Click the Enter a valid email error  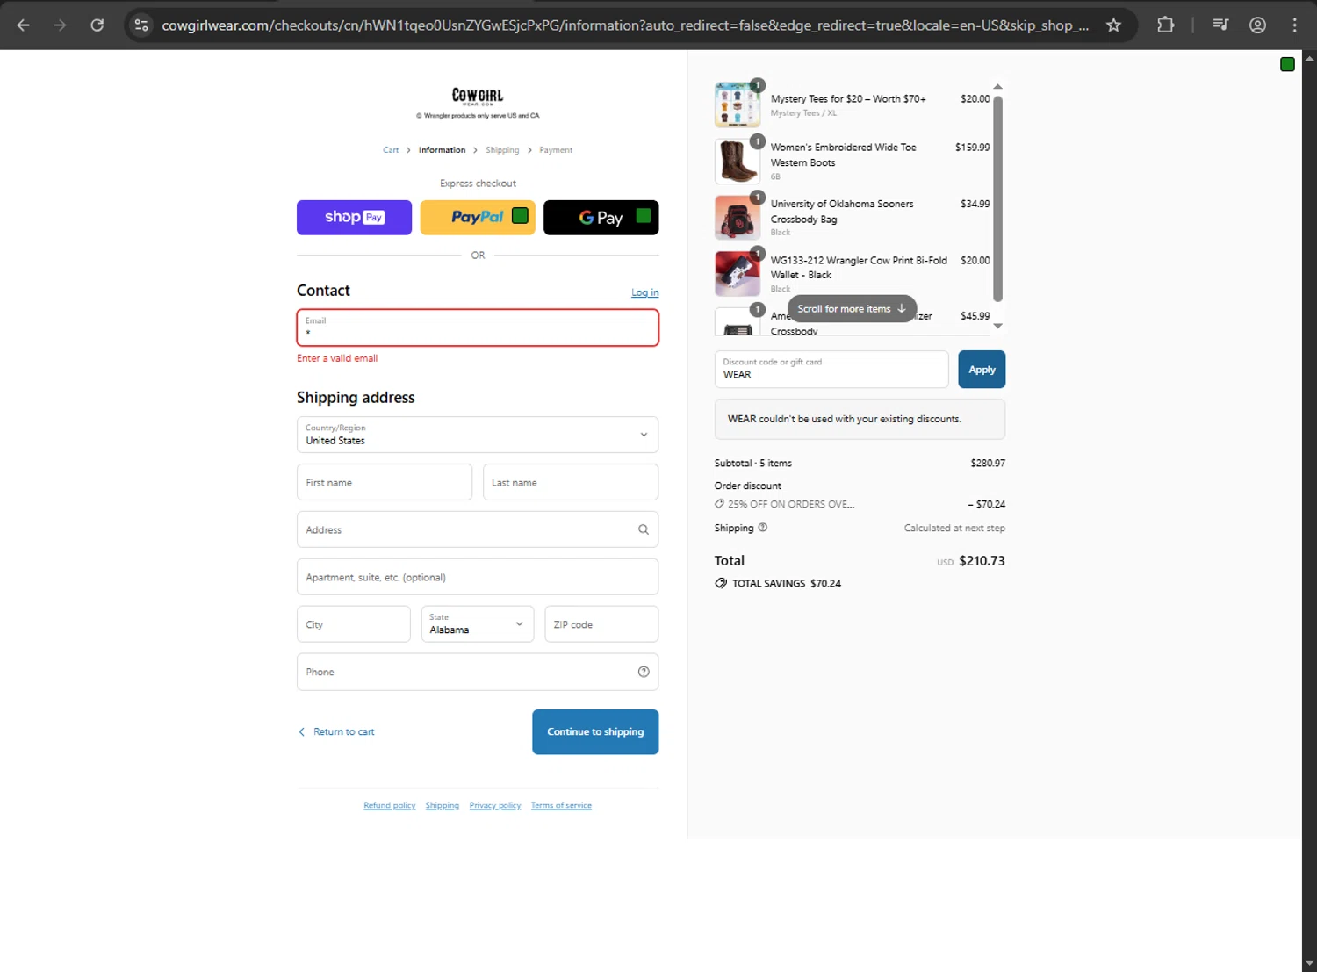(337, 358)
